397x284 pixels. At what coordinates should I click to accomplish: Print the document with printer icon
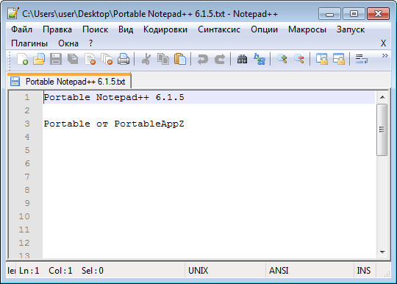pos(124,60)
